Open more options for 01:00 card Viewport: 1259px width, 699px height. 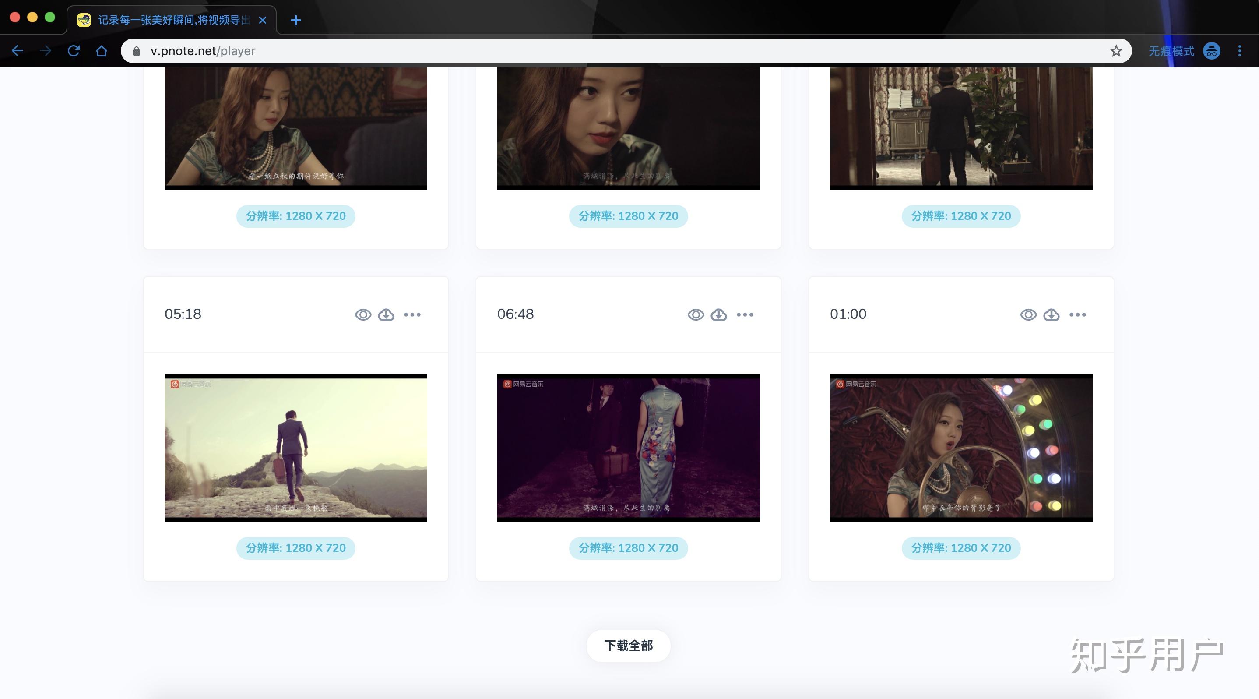point(1077,314)
